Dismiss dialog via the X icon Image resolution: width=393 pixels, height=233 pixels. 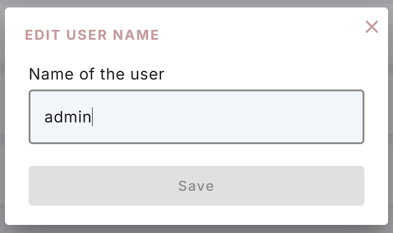(372, 27)
